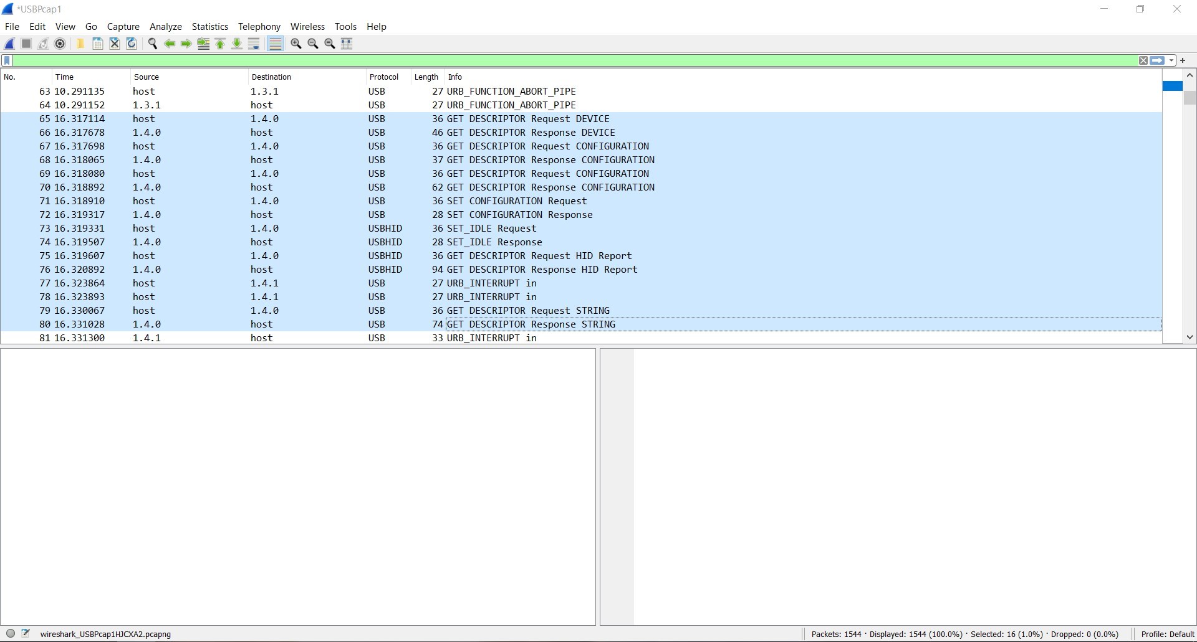Expand the recent display filters dropdown

point(1171,60)
